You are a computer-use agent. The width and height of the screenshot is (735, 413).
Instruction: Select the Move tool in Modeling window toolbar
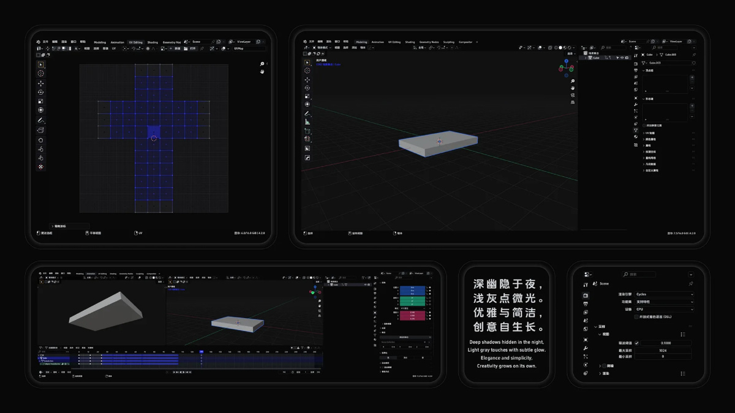pos(307,80)
